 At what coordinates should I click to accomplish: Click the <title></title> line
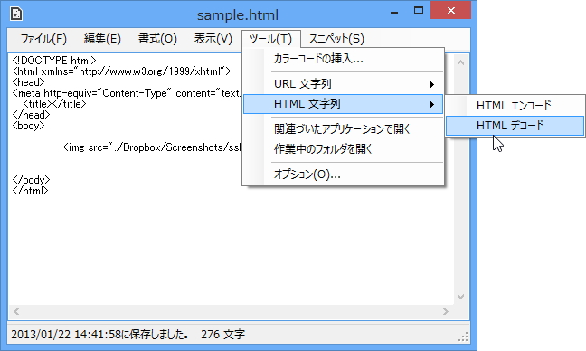click(54, 104)
